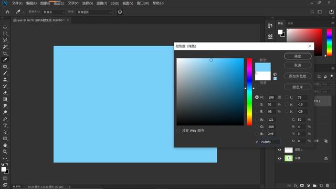Add a layer mask from the bottom bar
336x189 pixels.
[x=302, y=185]
